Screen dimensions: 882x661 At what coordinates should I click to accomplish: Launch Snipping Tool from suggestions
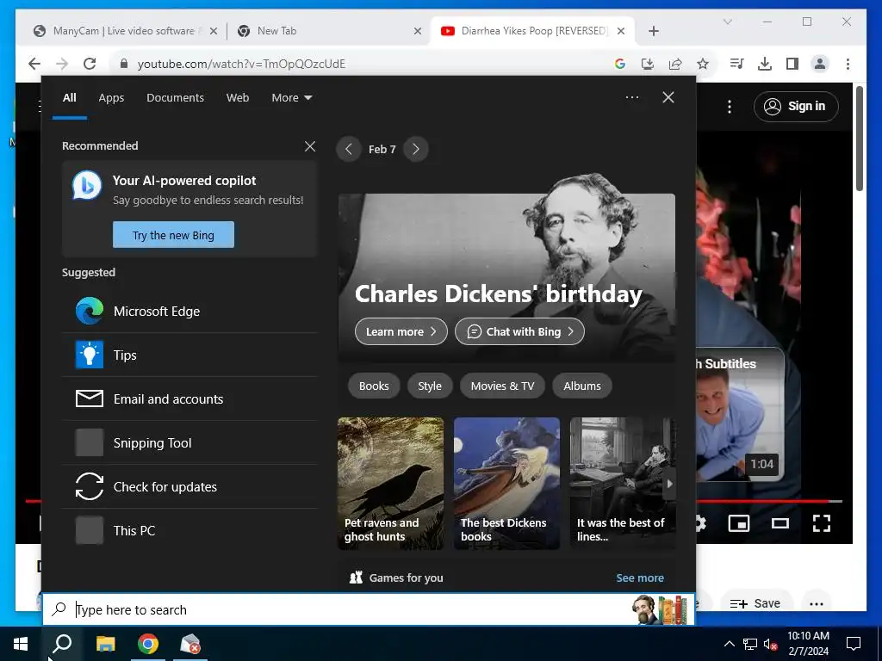(189, 443)
